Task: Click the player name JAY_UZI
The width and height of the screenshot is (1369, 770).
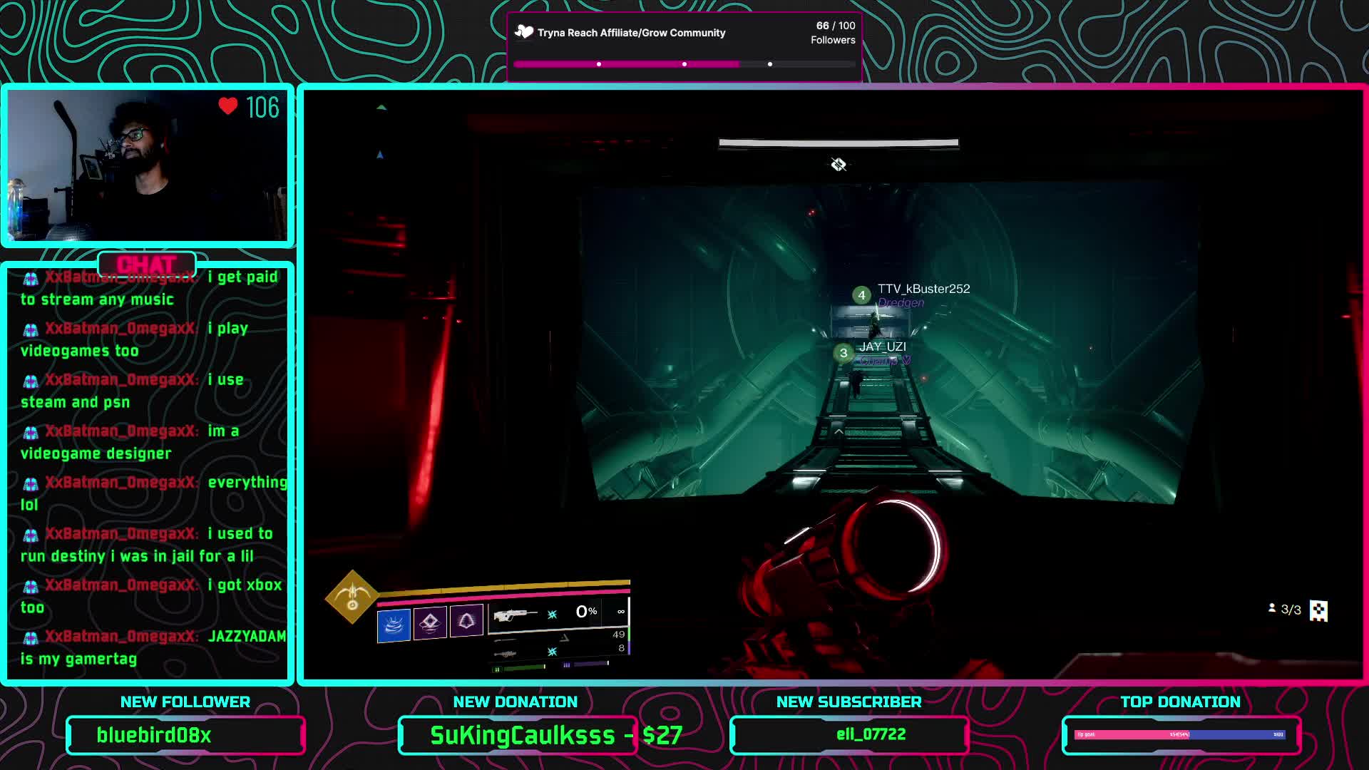Action: [x=883, y=346]
